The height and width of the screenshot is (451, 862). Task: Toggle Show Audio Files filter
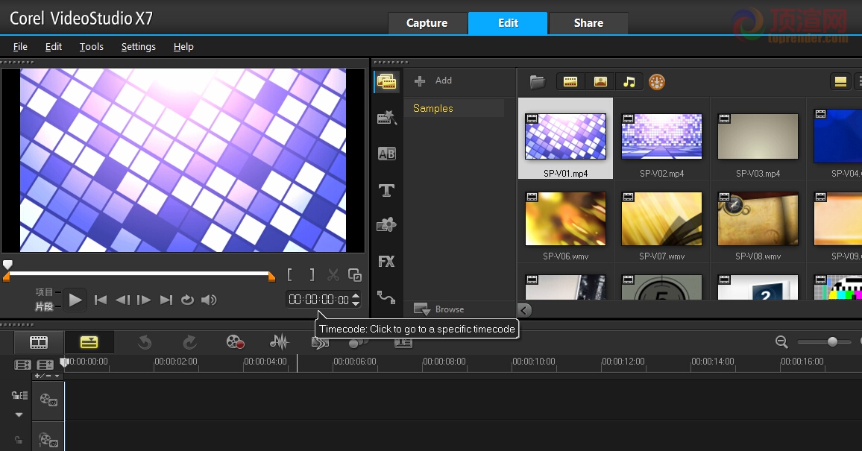coord(629,82)
